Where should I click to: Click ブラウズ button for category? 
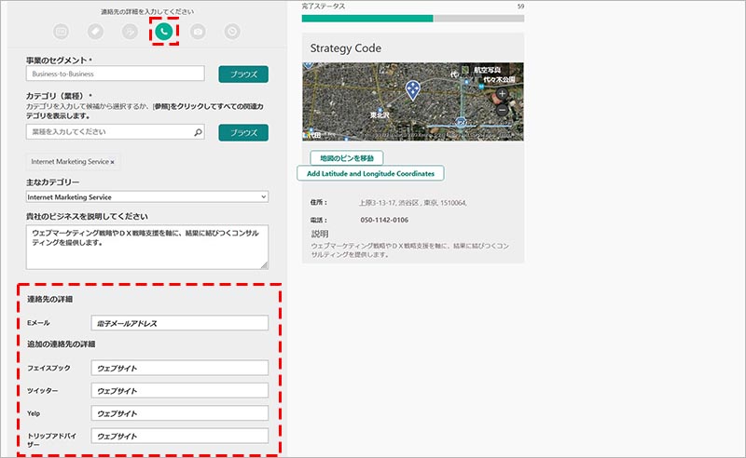(242, 133)
